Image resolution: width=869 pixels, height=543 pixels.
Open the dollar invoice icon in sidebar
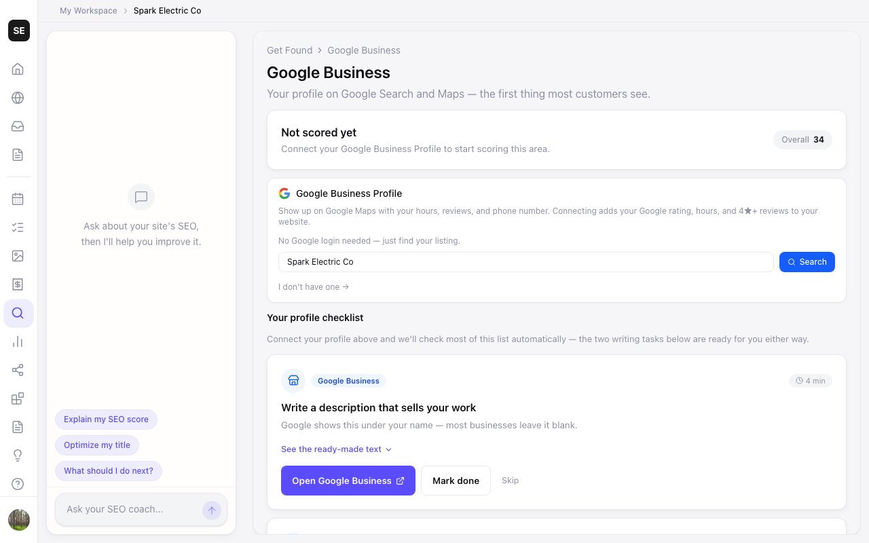[18, 284]
